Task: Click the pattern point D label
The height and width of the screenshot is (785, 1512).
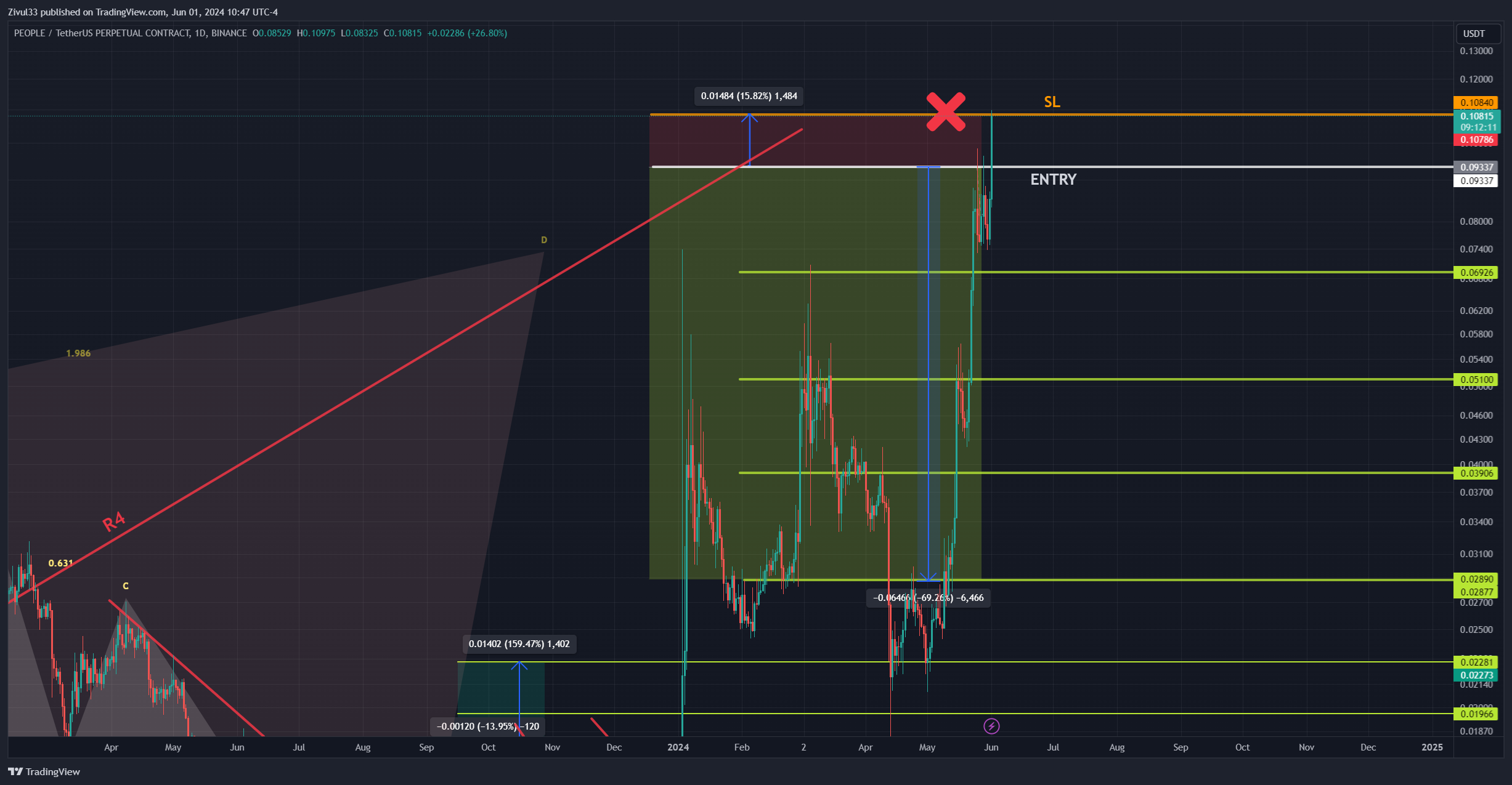Action: click(x=544, y=240)
